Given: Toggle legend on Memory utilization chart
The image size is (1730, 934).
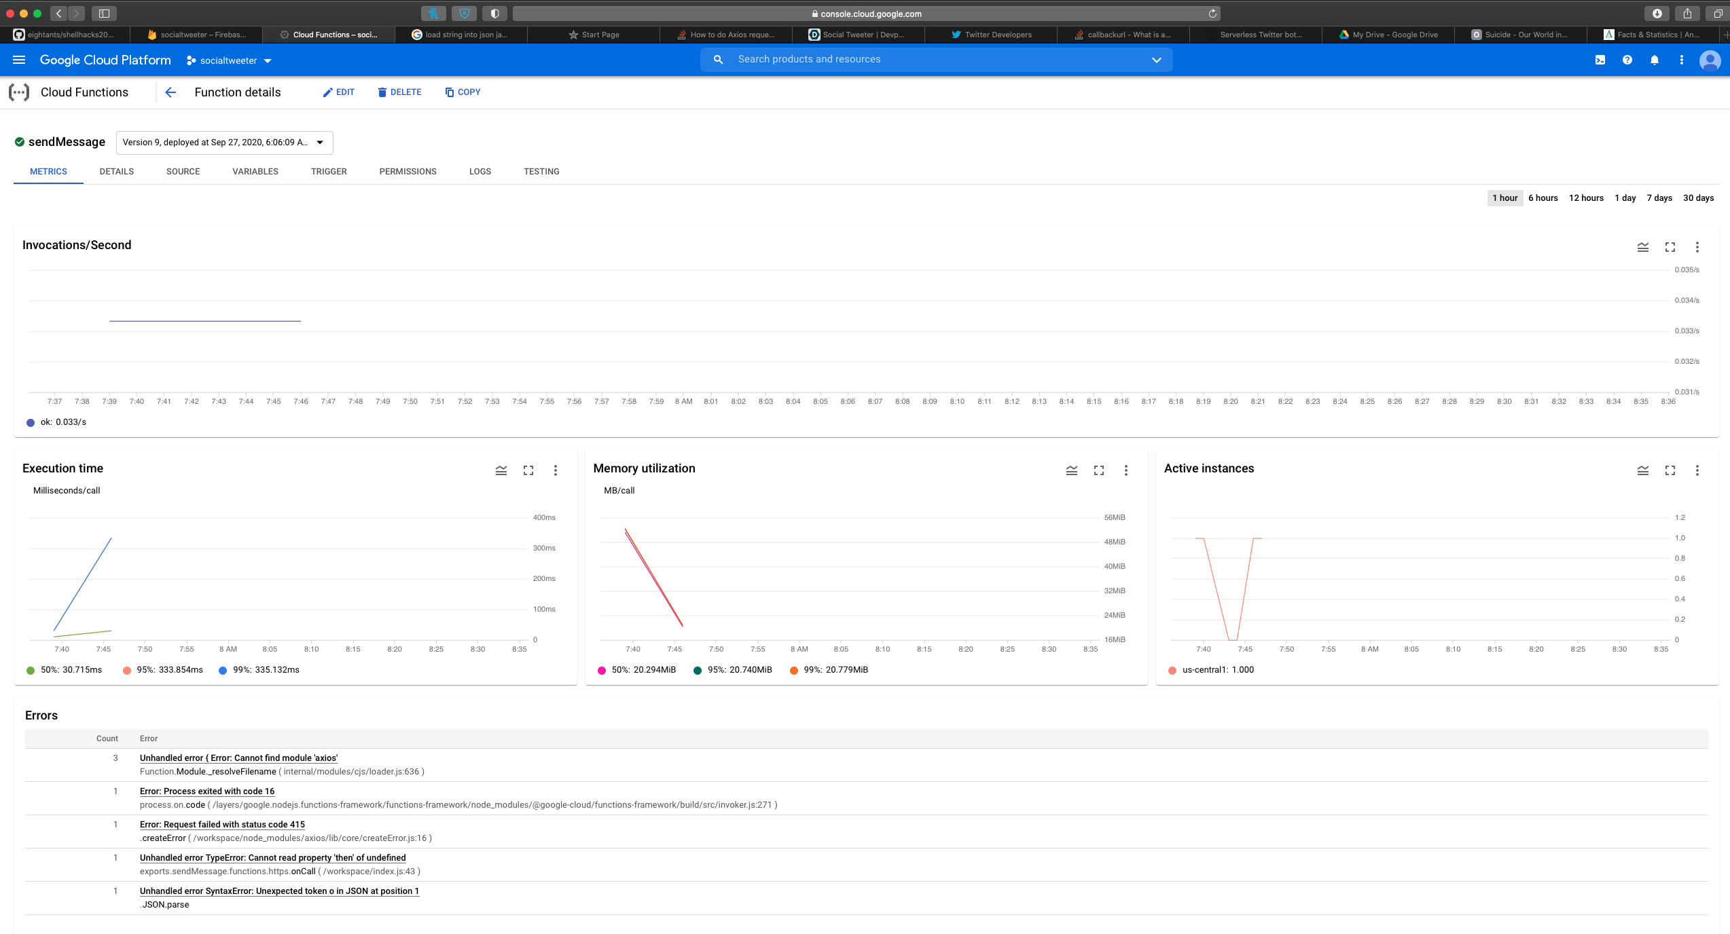Looking at the screenshot, I should pyautogui.click(x=1072, y=470).
